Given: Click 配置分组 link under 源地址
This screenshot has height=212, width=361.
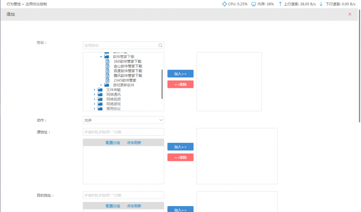Looking at the screenshot, I should 113,142.
